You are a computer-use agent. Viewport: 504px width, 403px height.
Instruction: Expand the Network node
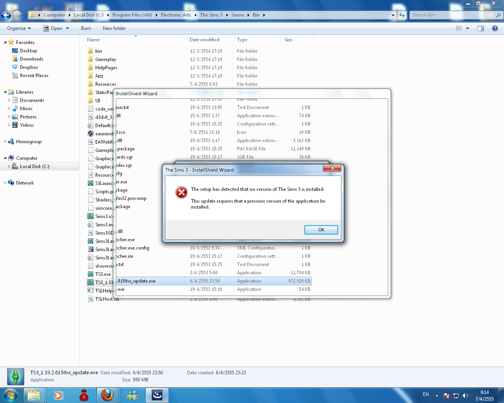tap(5, 183)
